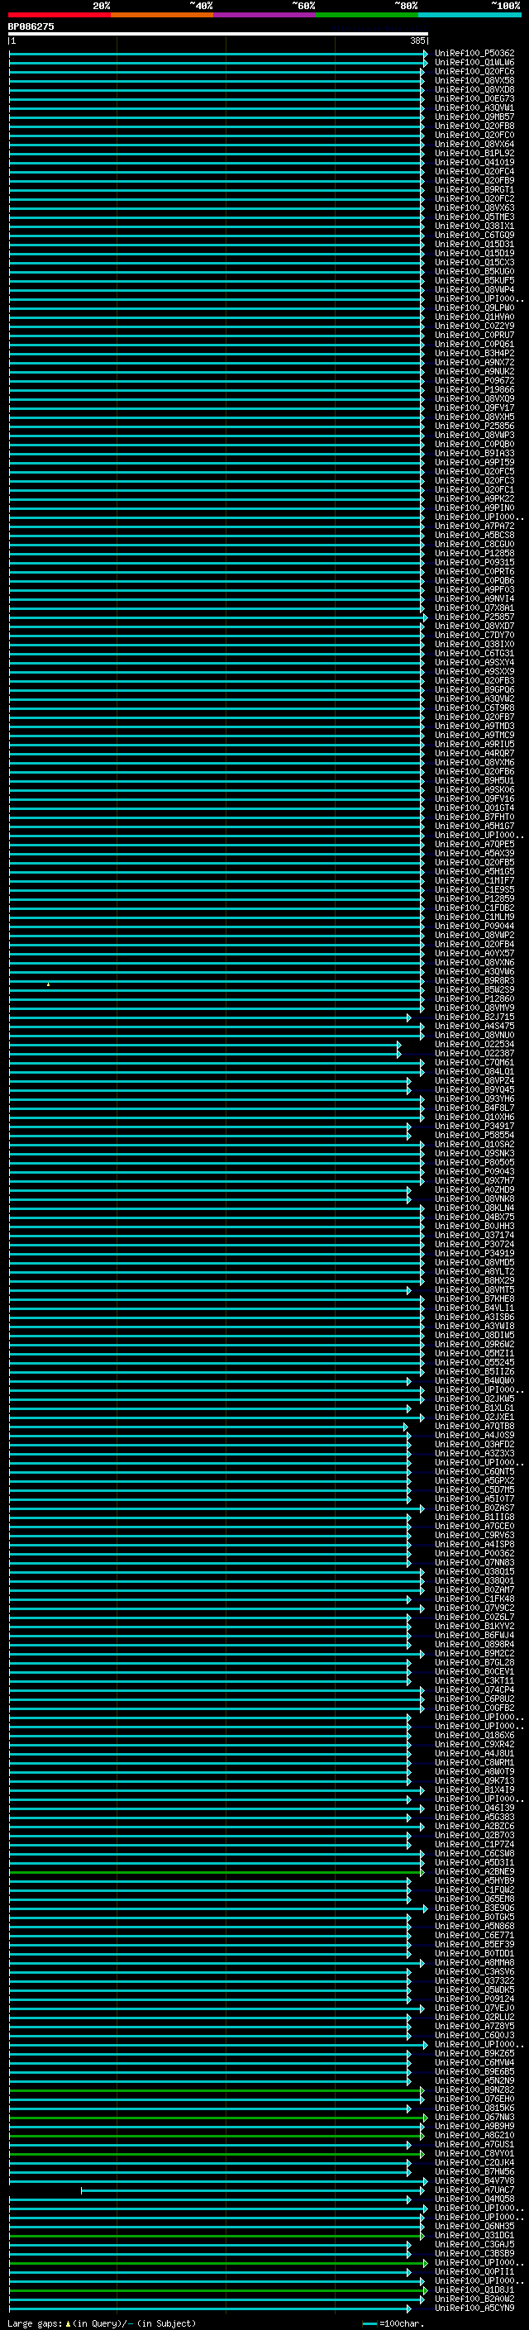Select hit UniRef100_Q37174

[474, 1235]
